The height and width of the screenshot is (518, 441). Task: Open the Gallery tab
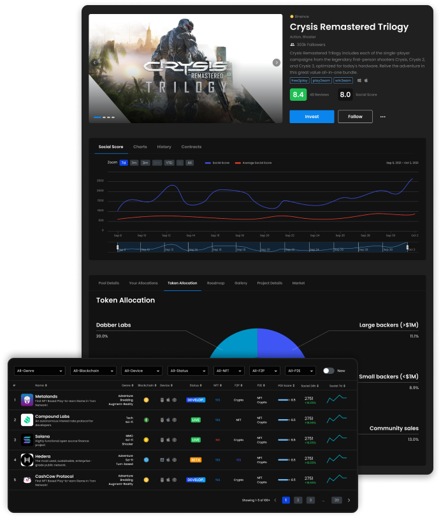(241, 283)
